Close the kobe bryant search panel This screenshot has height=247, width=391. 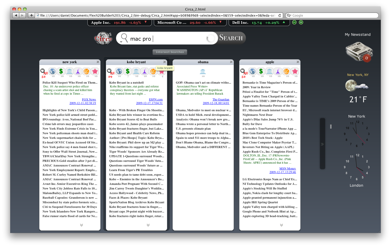pos(165,62)
